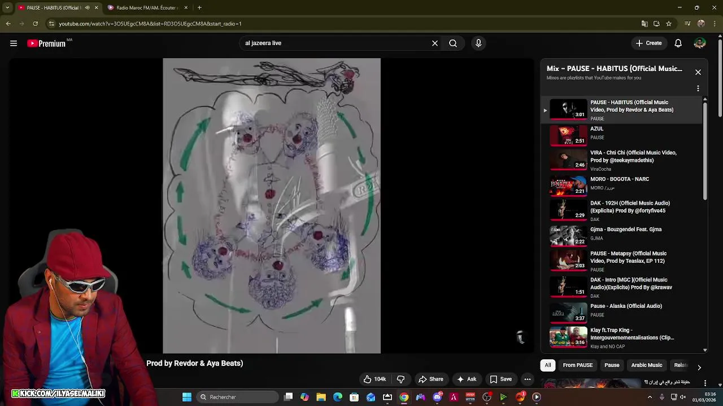Open the Chrome profile avatar
Screen dimensions: 723x406
701,24
